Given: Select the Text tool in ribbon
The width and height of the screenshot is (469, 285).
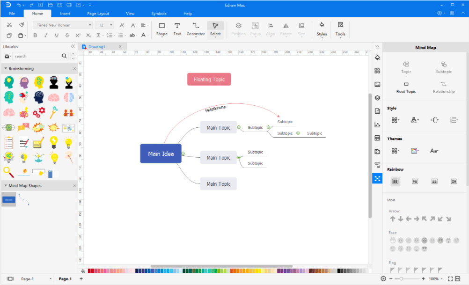Looking at the screenshot, I should coord(177,29).
